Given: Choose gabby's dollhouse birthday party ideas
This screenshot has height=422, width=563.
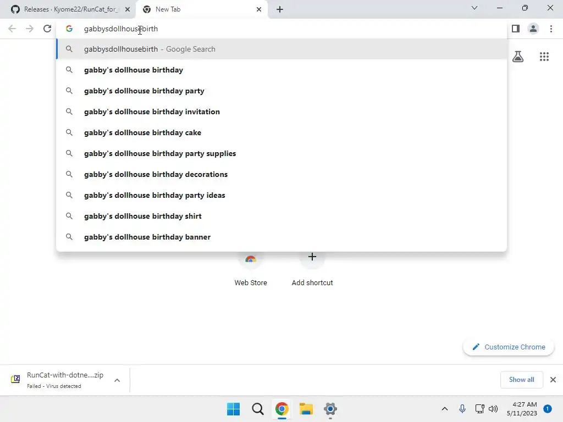Looking at the screenshot, I should [x=281, y=195].
